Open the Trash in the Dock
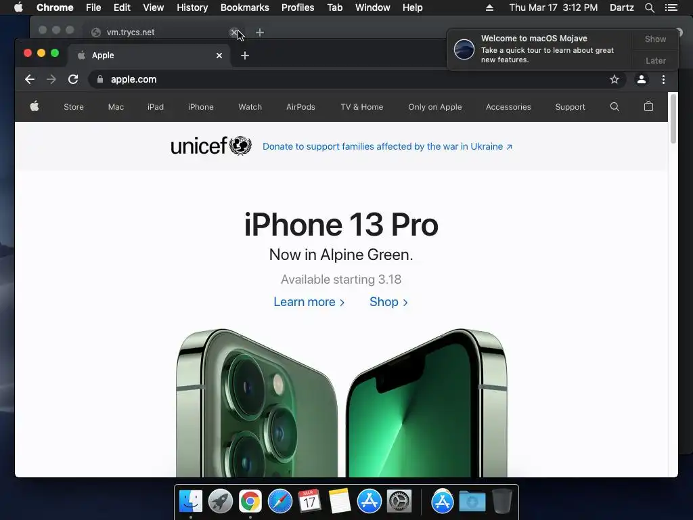The image size is (693, 520). point(502,502)
